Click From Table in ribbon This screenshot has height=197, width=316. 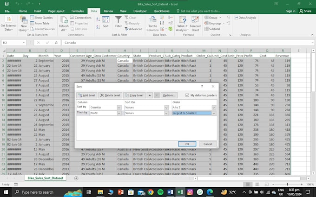coord(39,23)
